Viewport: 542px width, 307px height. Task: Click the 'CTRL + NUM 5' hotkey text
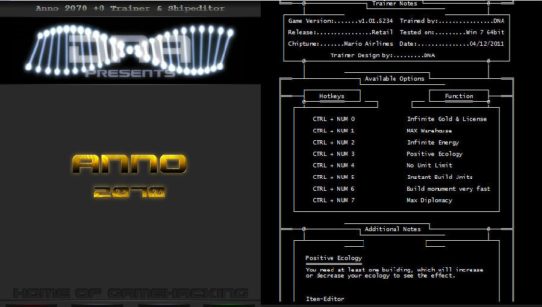pyautogui.click(x=334, y=177)
